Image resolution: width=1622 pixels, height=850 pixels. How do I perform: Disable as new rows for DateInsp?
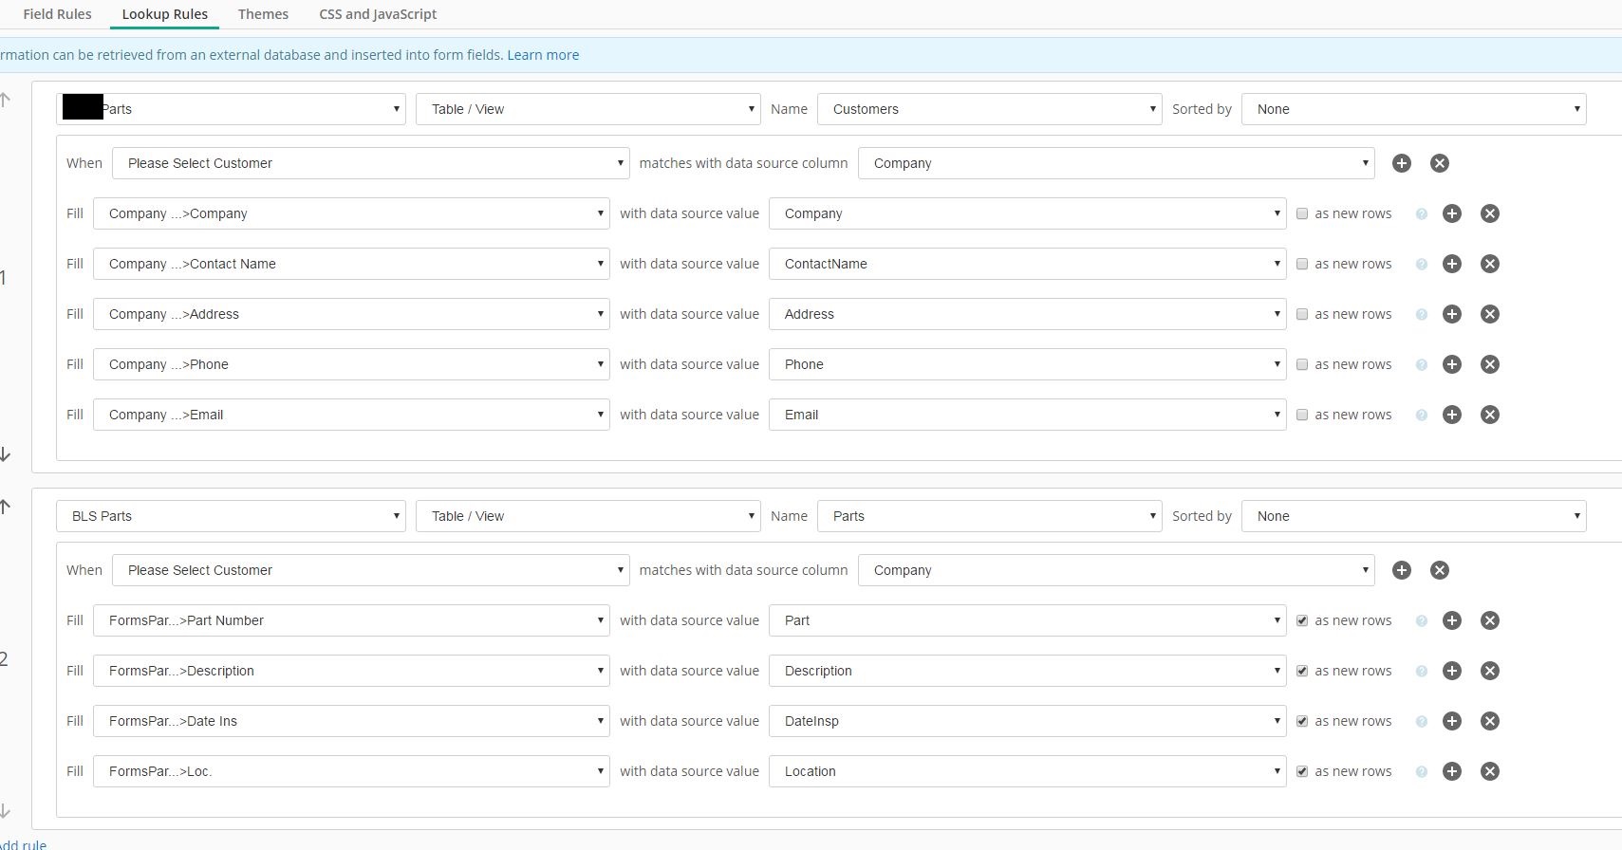(x=1302, y=721)
